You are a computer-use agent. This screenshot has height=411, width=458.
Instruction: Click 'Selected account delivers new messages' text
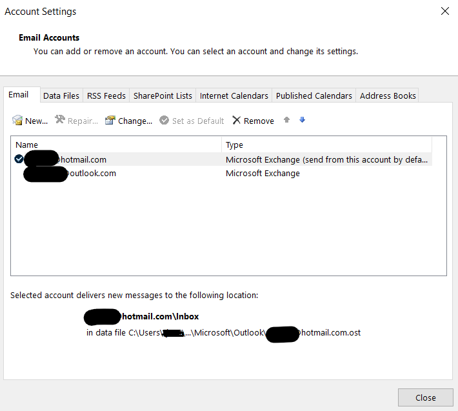(x=134, y=295)
